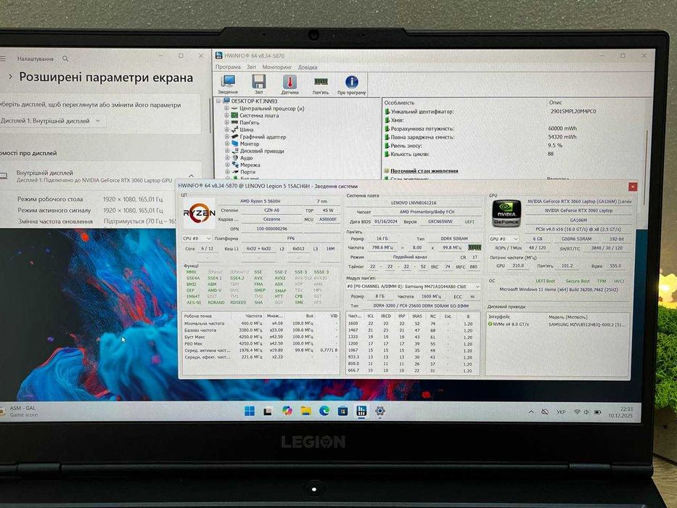Image resolution: width=677 pixels, height=508 pixels.
Task: Click the Буст Макс row in clocks table
Action: (x=260, y=337)
